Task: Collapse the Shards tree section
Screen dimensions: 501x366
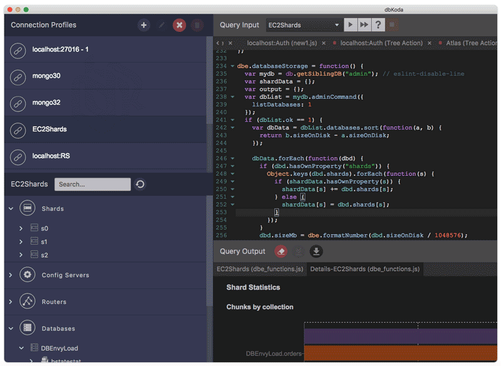Action: pyautogui.click(x=11, y=208)
